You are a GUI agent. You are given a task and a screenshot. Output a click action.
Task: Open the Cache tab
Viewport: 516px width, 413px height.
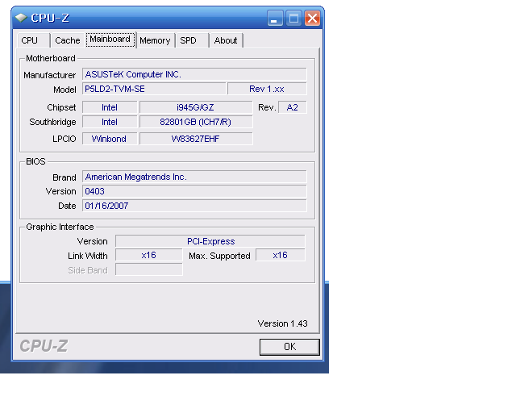point(68,40)
